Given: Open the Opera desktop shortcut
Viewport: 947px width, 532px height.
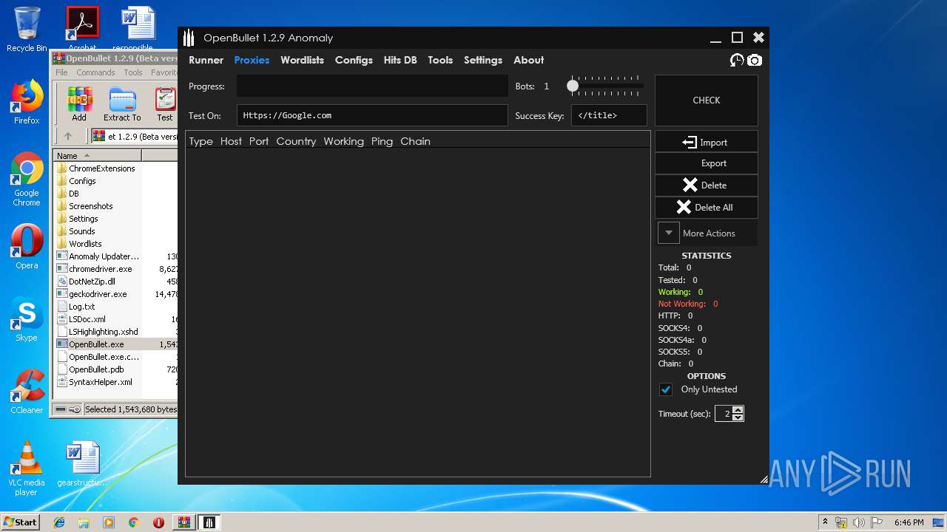Looking at the screenshot, I should [x=27, y=247].
